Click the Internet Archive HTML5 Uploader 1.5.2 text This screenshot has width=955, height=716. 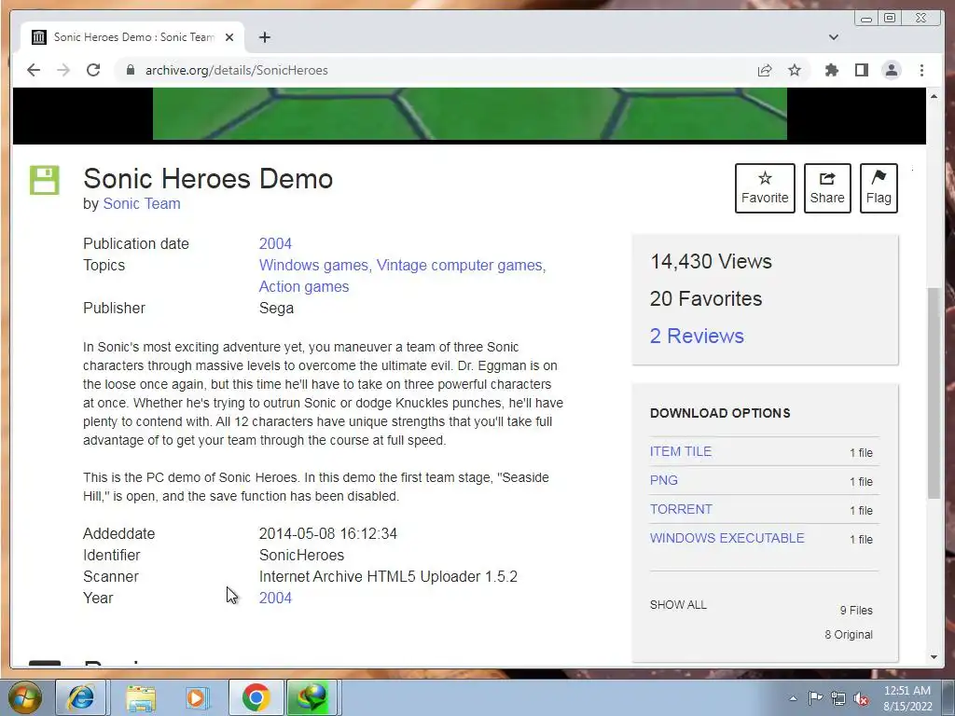388,576
